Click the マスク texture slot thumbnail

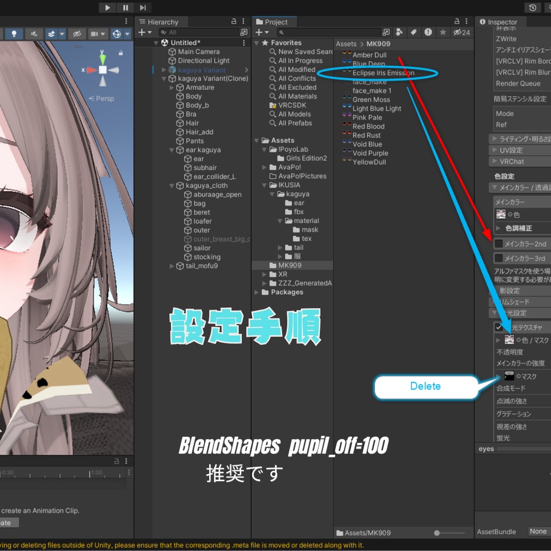coord(509,376)
